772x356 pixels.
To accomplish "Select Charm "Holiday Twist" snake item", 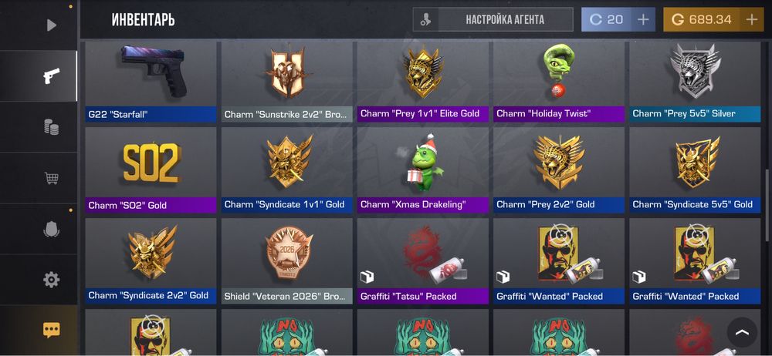I will [x=559, y=82].
